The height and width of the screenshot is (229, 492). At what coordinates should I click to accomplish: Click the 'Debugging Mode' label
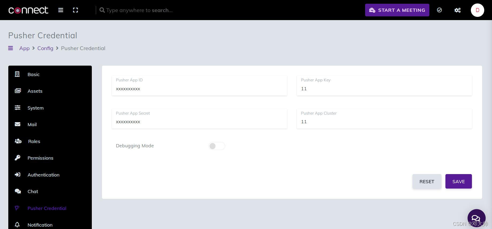click(135, 146)
